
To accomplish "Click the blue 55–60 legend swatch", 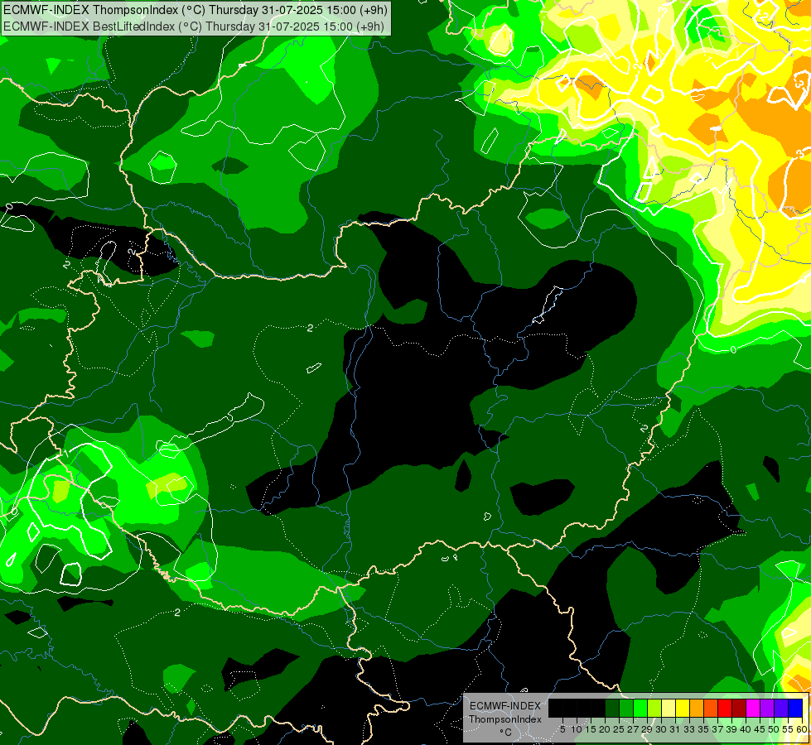I will tap(795, 708).
